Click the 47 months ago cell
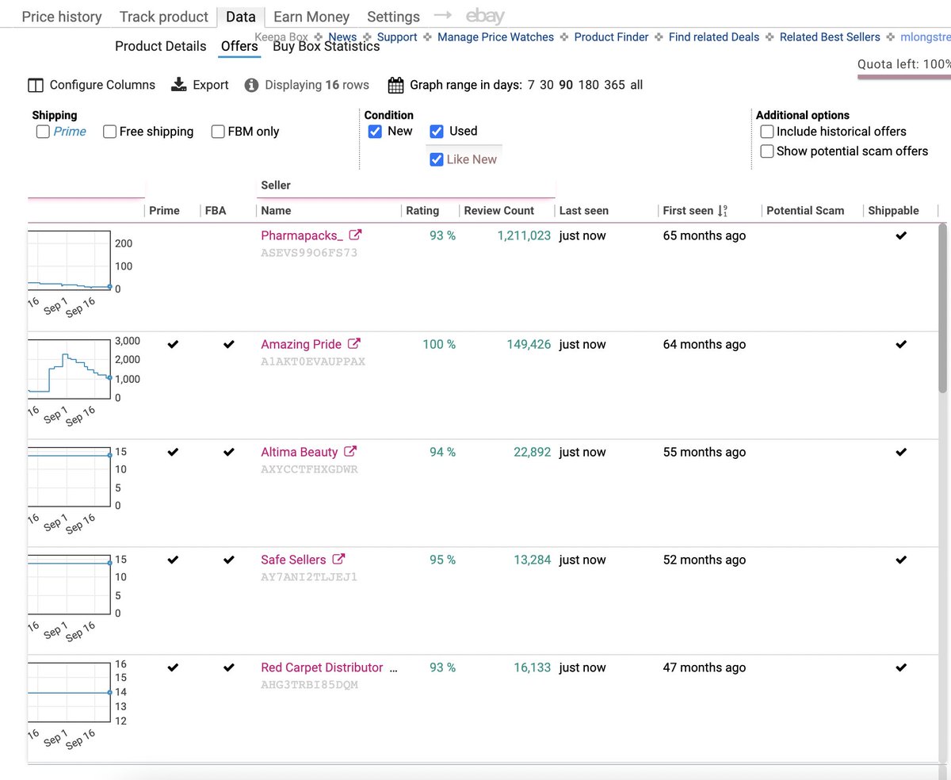Screen dimensions: 951x780 tap(705, 667)
